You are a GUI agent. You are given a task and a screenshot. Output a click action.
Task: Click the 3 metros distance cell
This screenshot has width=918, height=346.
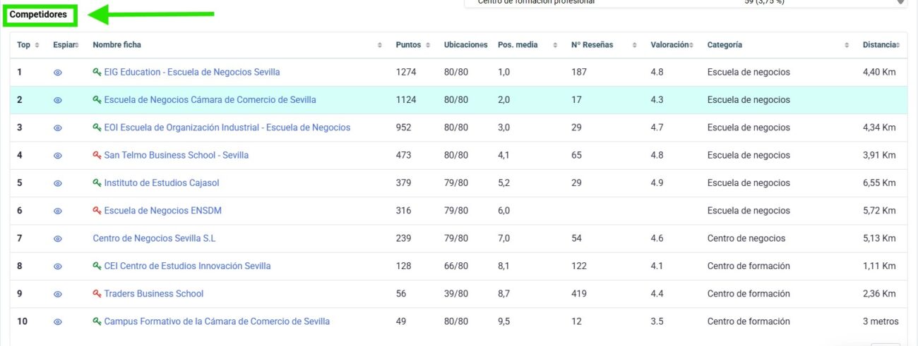pos(881,321)
